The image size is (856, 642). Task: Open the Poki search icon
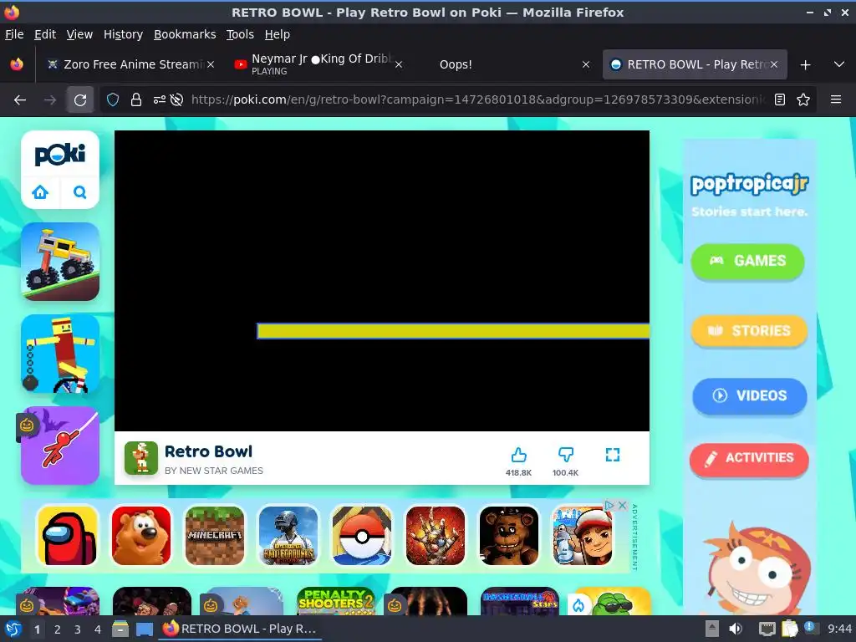[x=79, y=192]
